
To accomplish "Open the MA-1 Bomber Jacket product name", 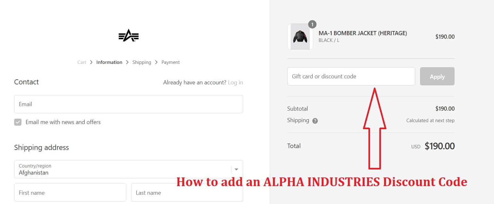I will coord(363,33).
